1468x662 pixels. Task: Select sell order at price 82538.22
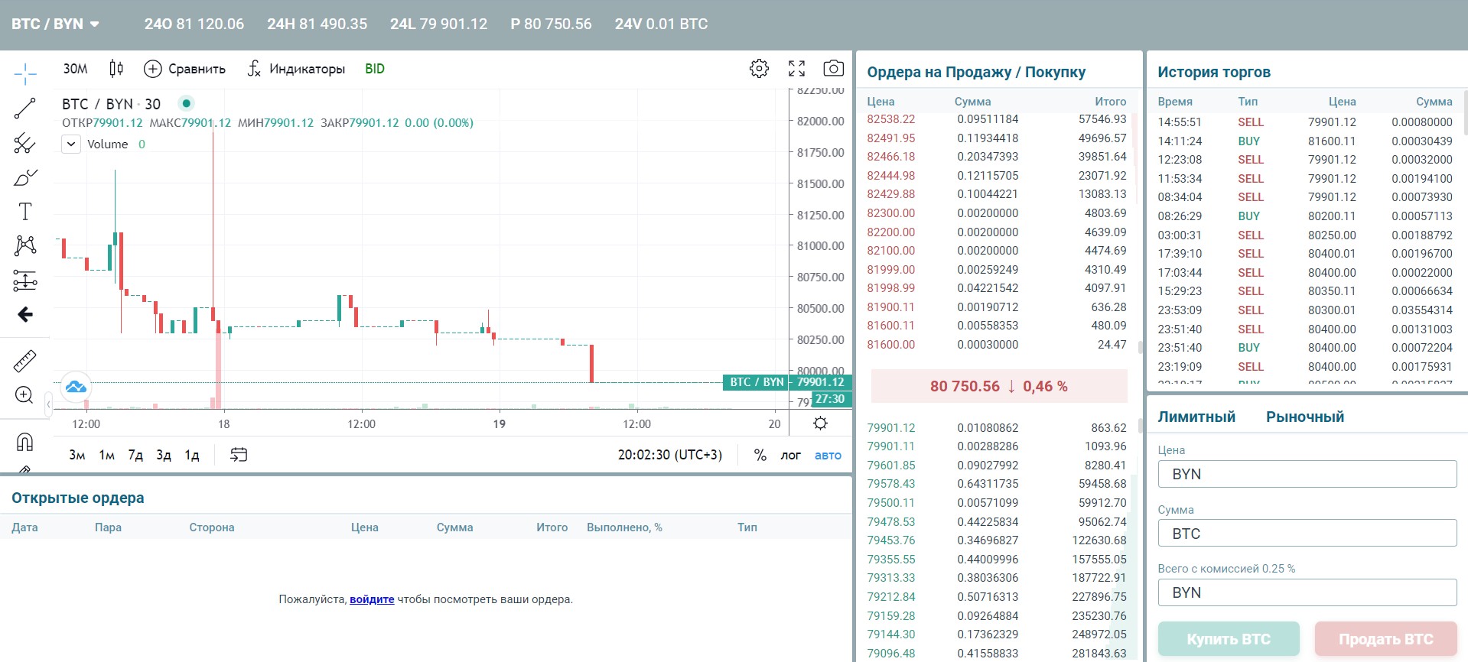(997, 119)
